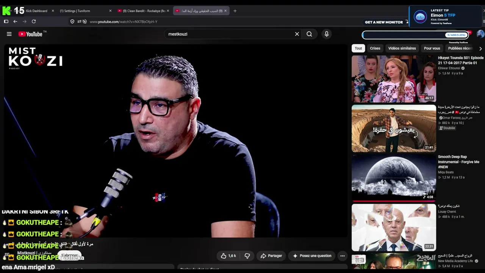Image resolution: width=485 pixels, height=273 pixels.
Task: Click the '488 k' view count text
Action: click(446, 217)
